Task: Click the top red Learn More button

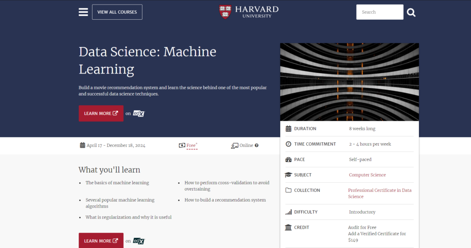Action: click(x=101, y=113)
